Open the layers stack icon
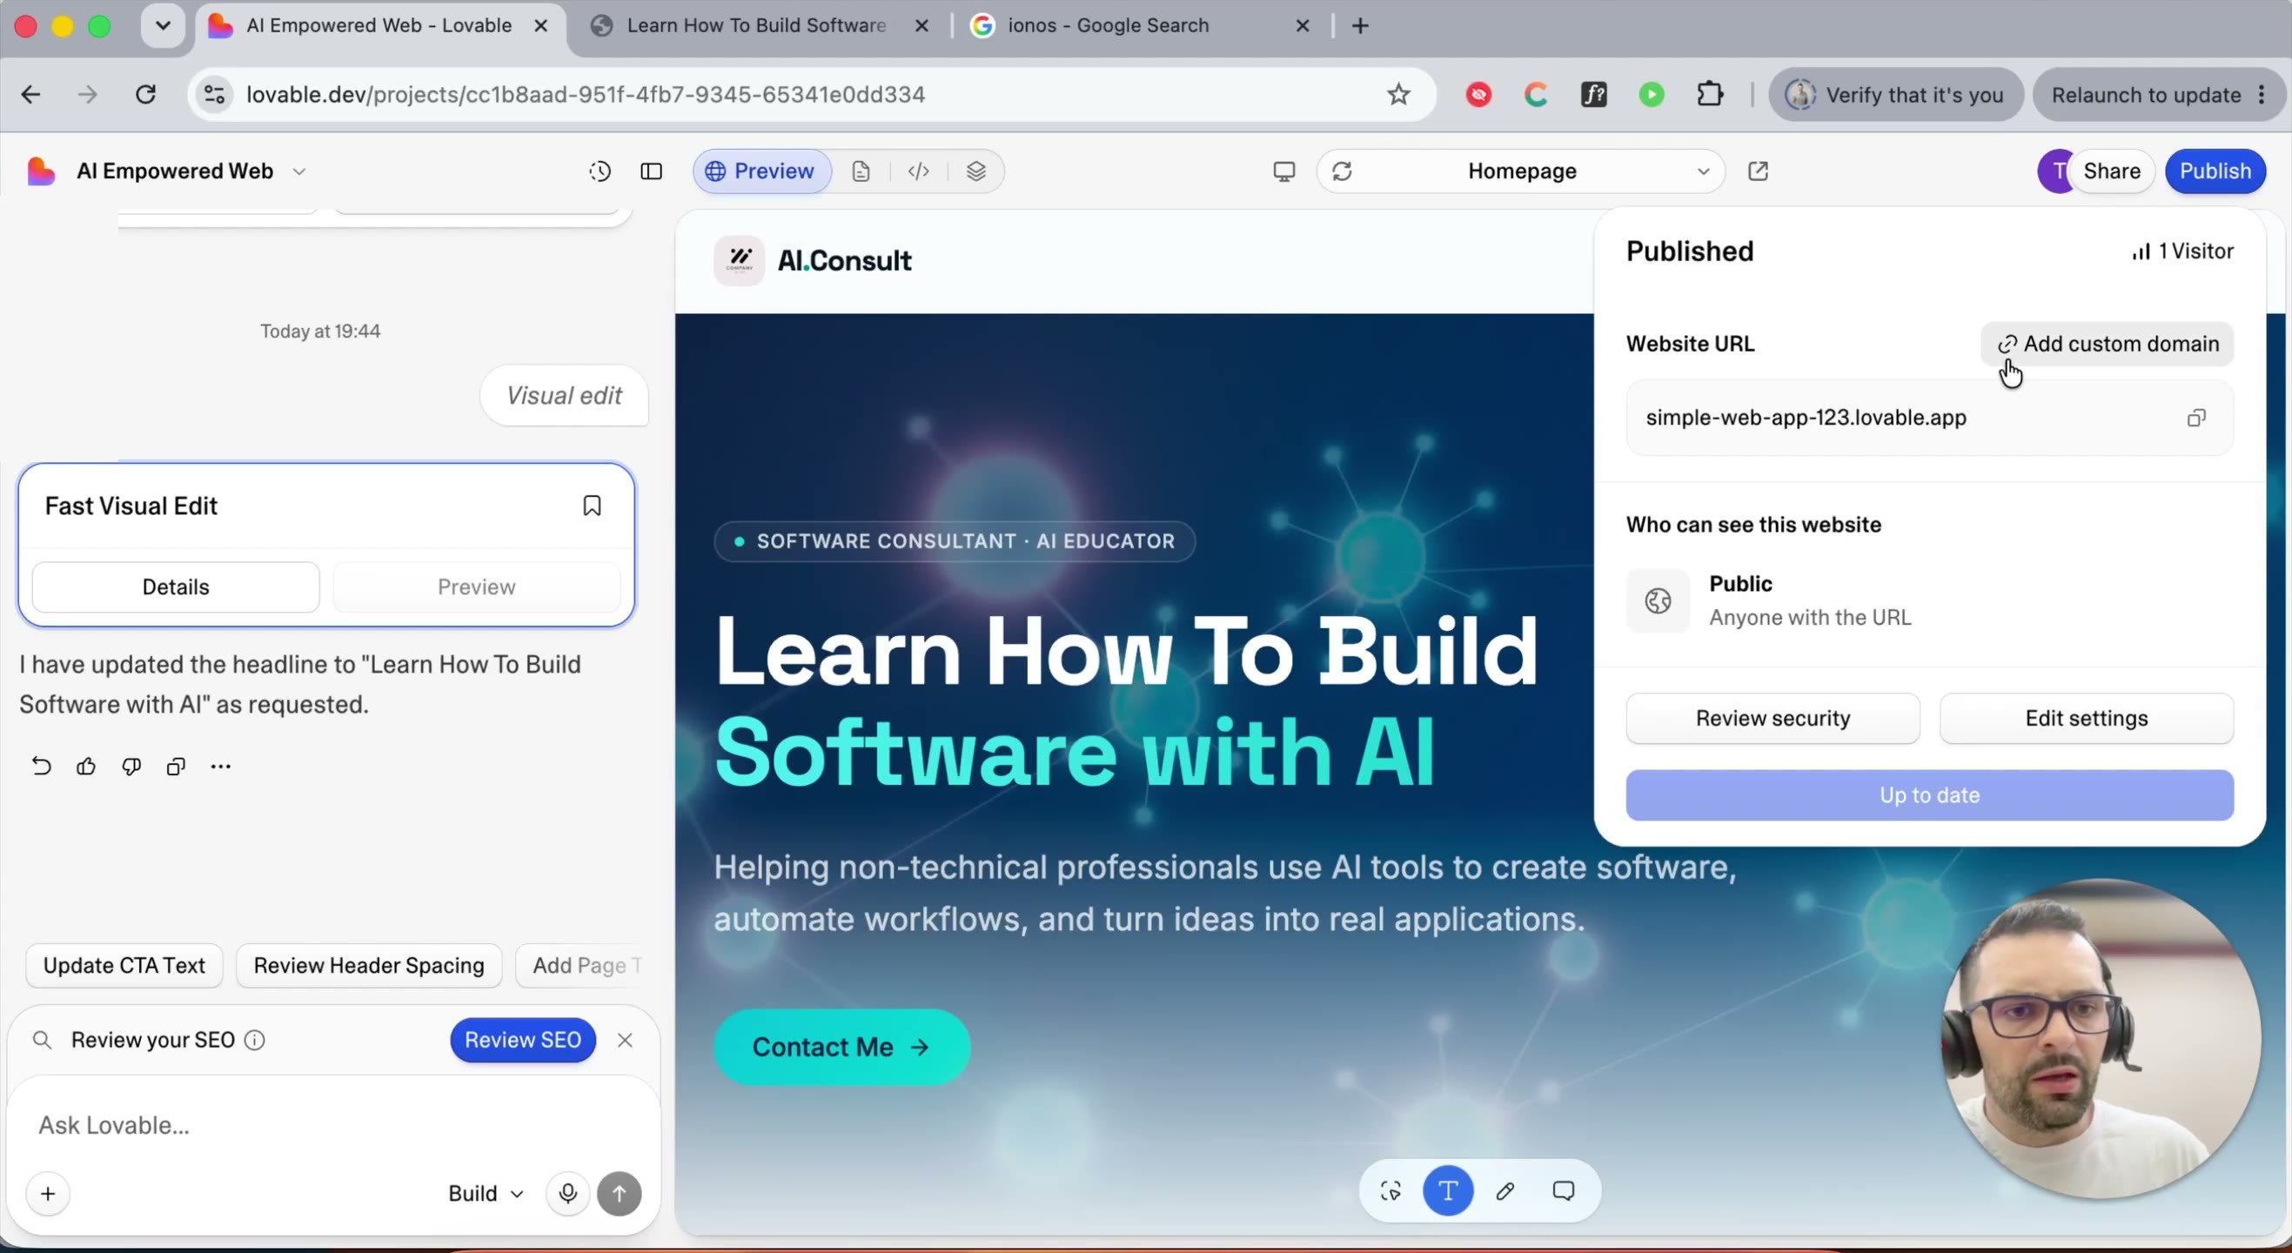This screenshot has height=1253, width=2292. click(976, 171)
